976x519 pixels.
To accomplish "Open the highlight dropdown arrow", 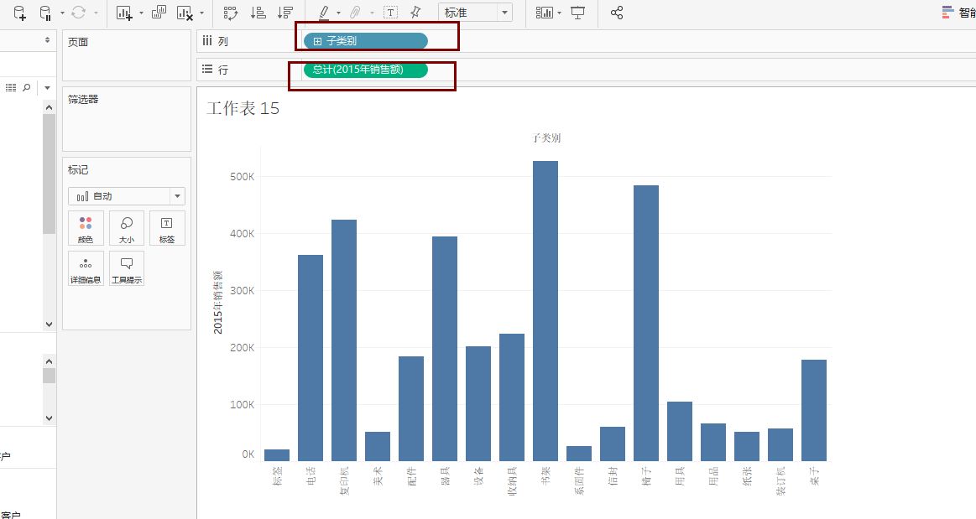I will 338,13.
